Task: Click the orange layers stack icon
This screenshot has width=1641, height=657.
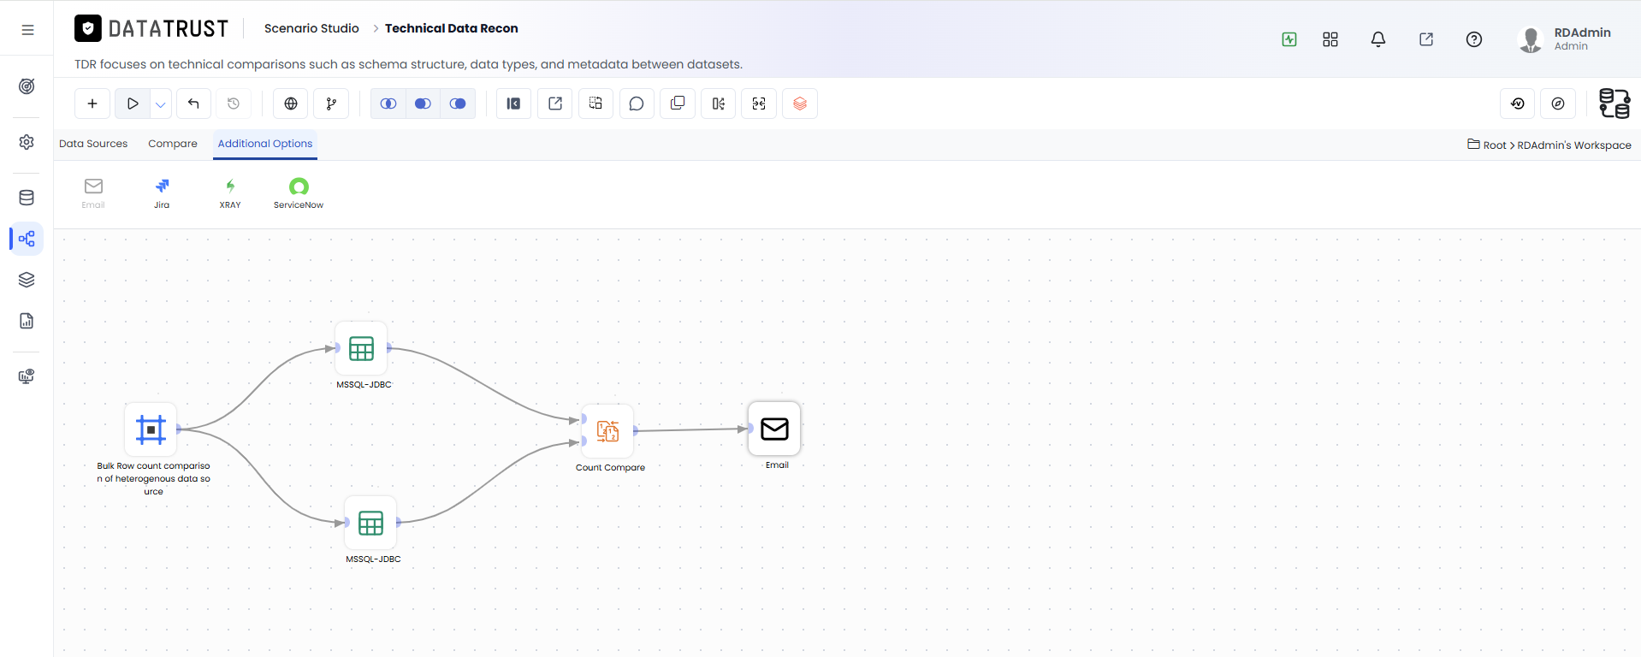Action: (800, 104)
